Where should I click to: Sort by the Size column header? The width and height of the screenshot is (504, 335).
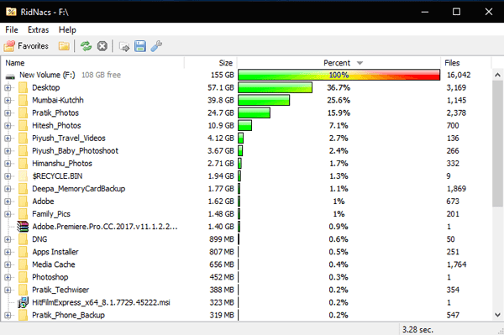point(211,63)
